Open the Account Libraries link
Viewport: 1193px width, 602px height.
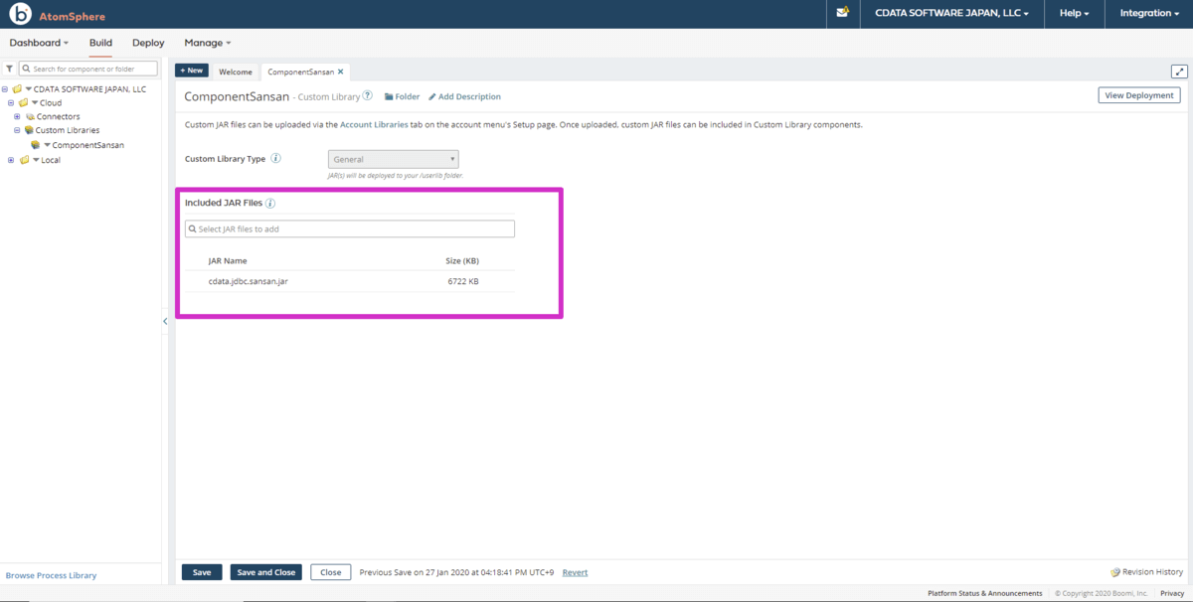point(374,125)
